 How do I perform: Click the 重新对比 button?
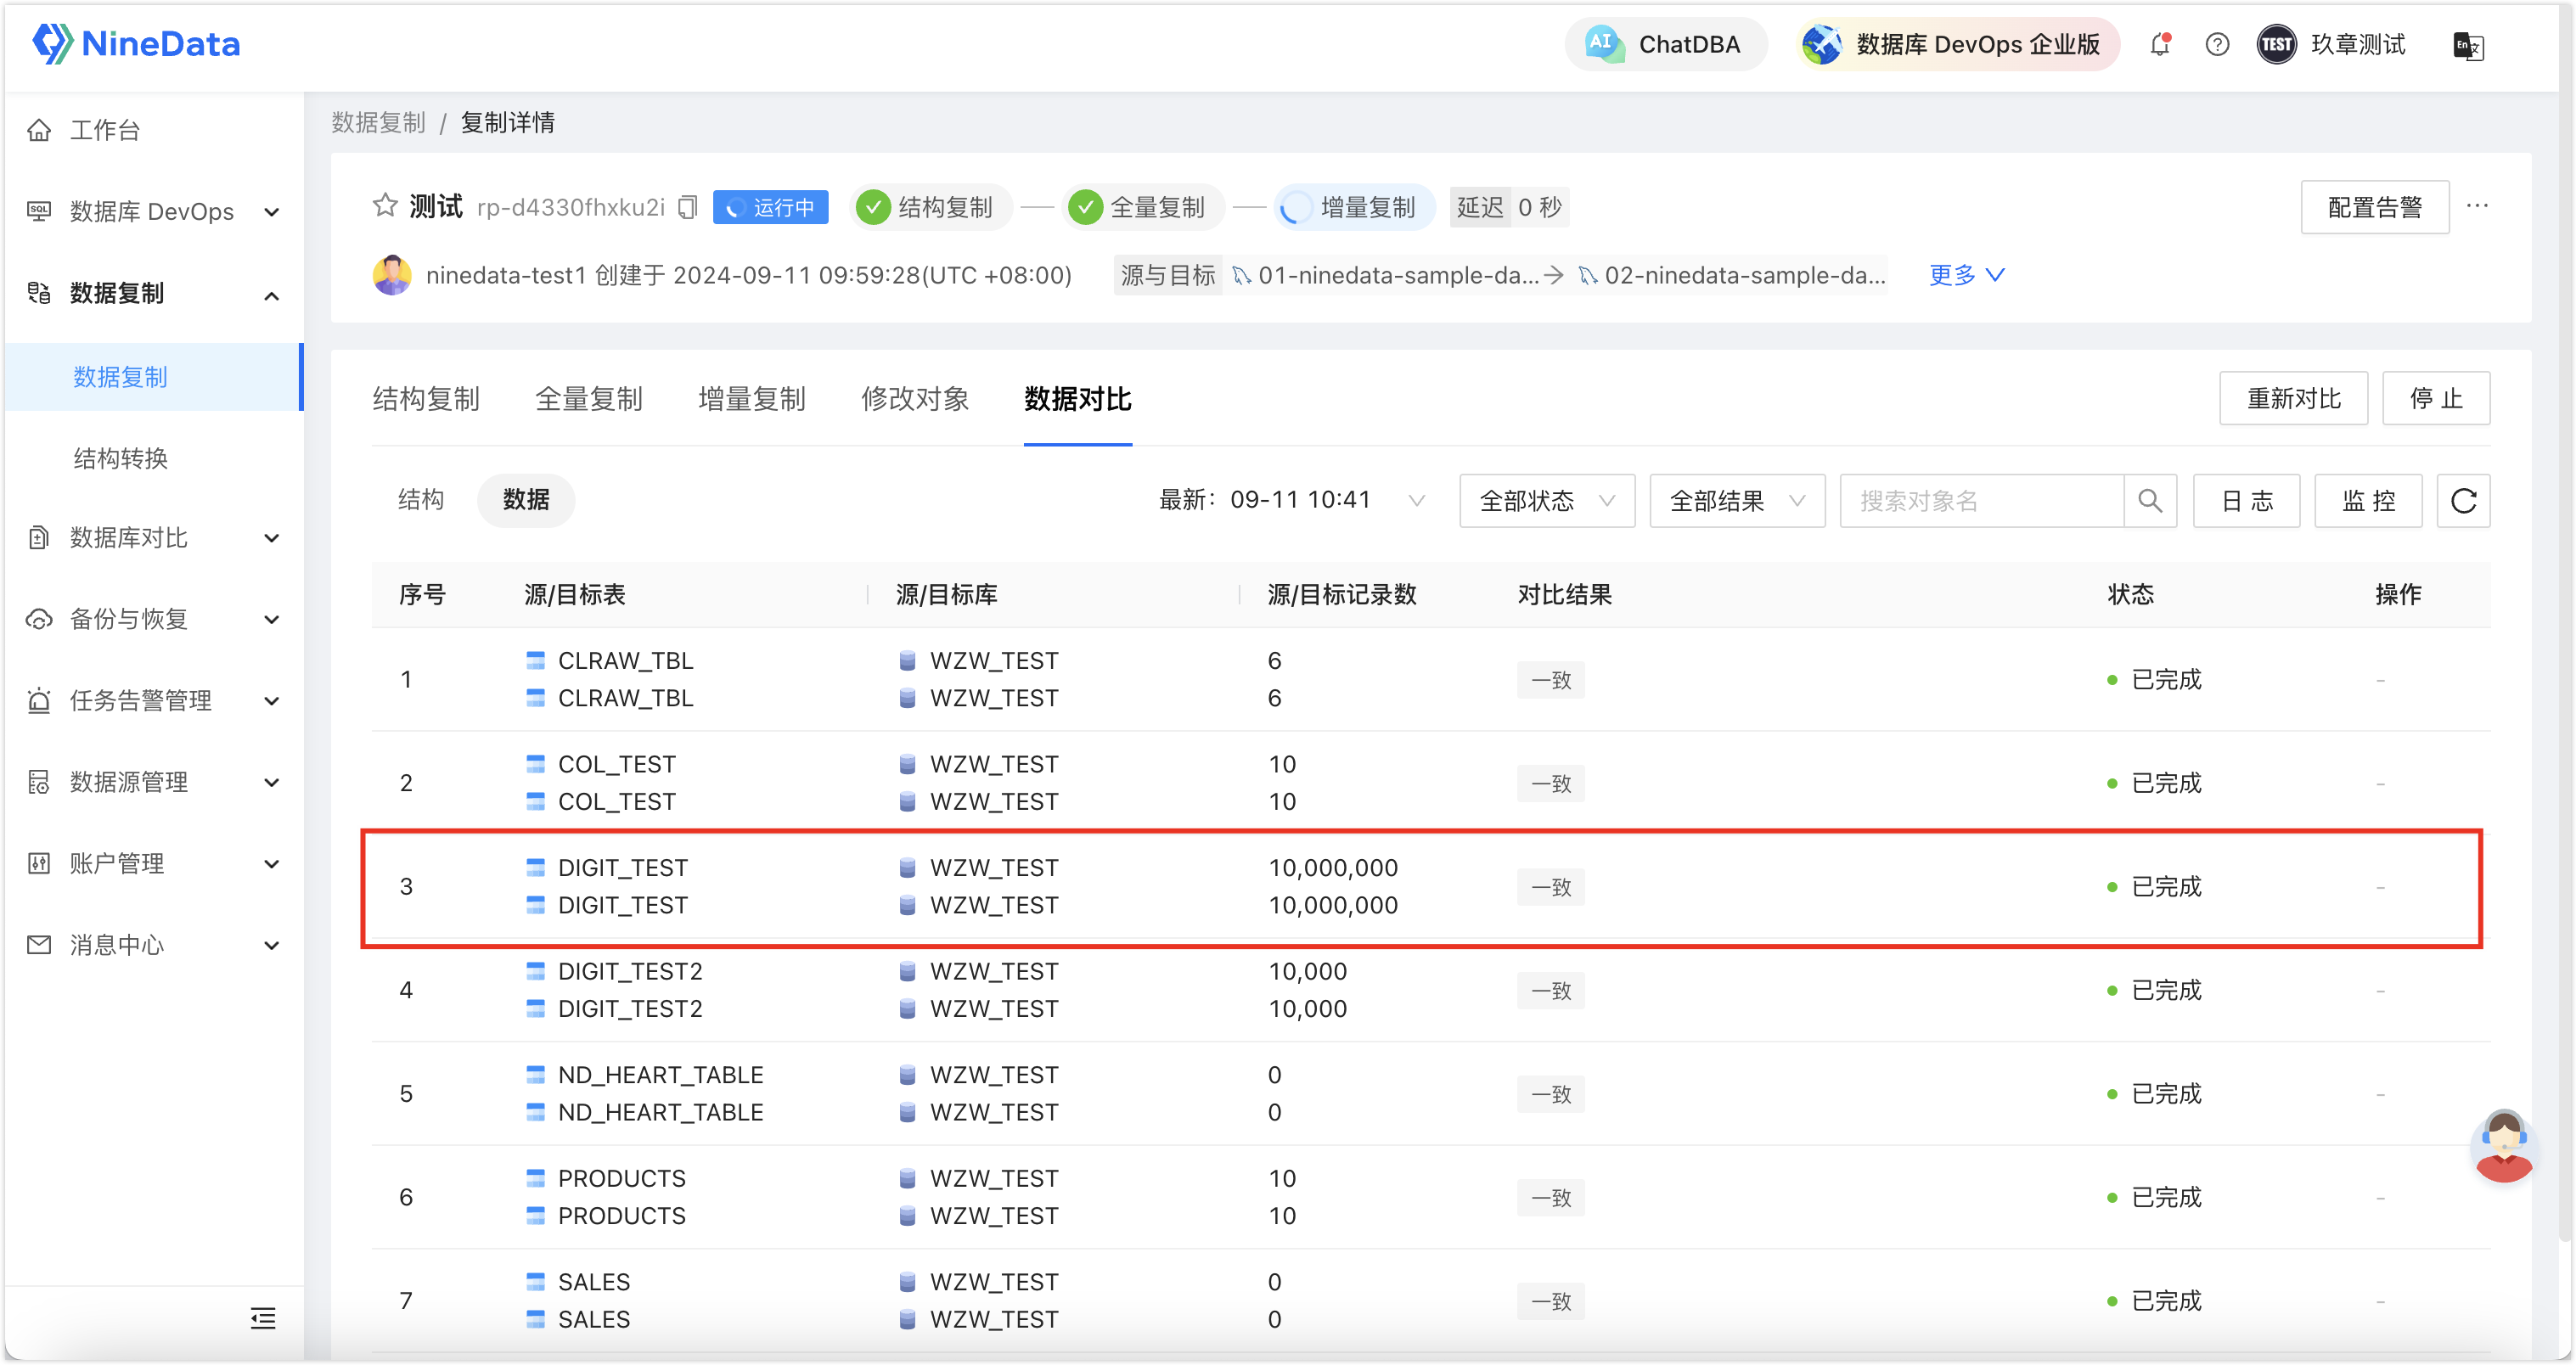point(2293,399)
